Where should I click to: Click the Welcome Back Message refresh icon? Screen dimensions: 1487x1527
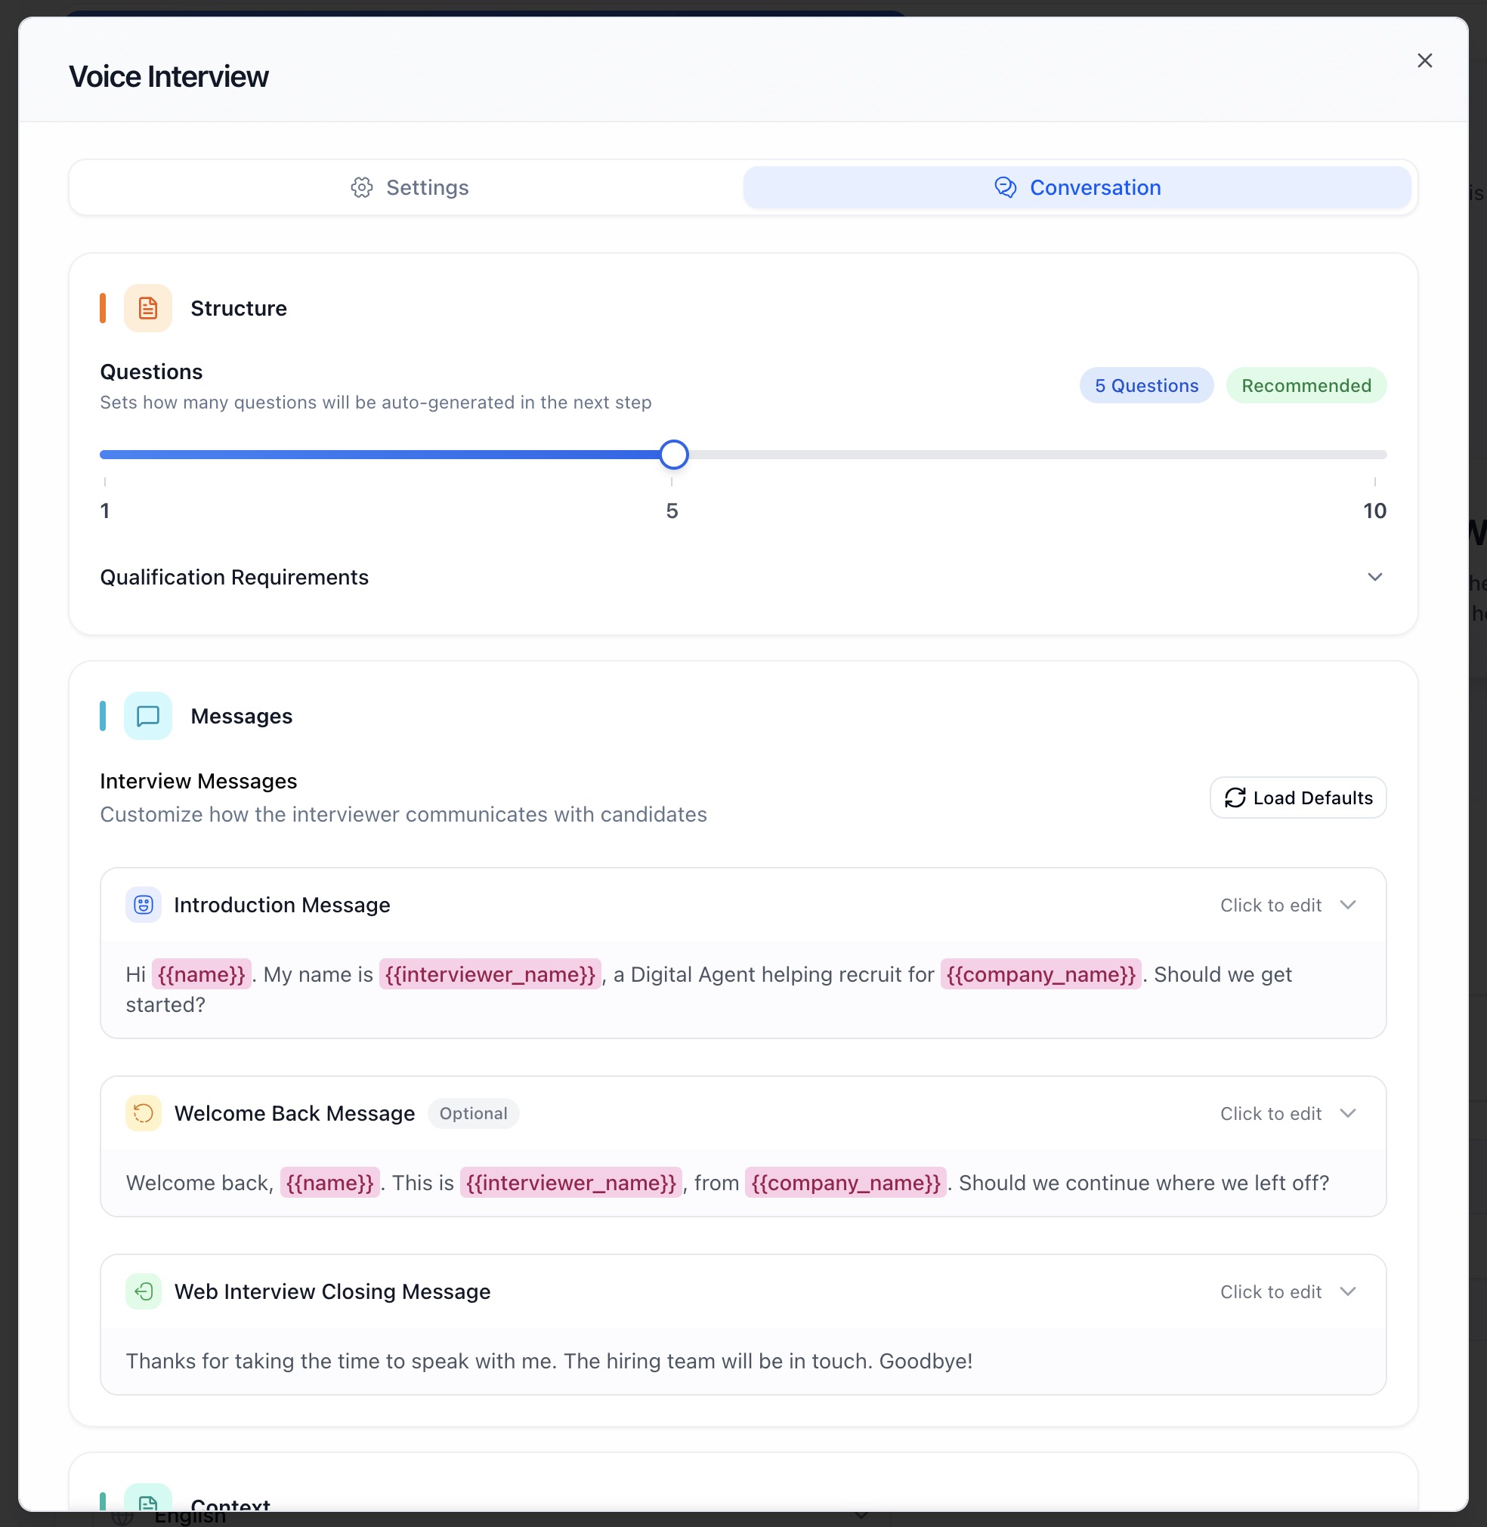click(x=144, y=1113)
